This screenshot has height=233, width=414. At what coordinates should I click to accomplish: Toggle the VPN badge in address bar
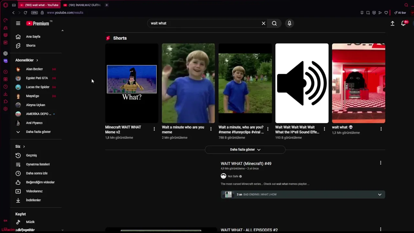pos(34,13)
